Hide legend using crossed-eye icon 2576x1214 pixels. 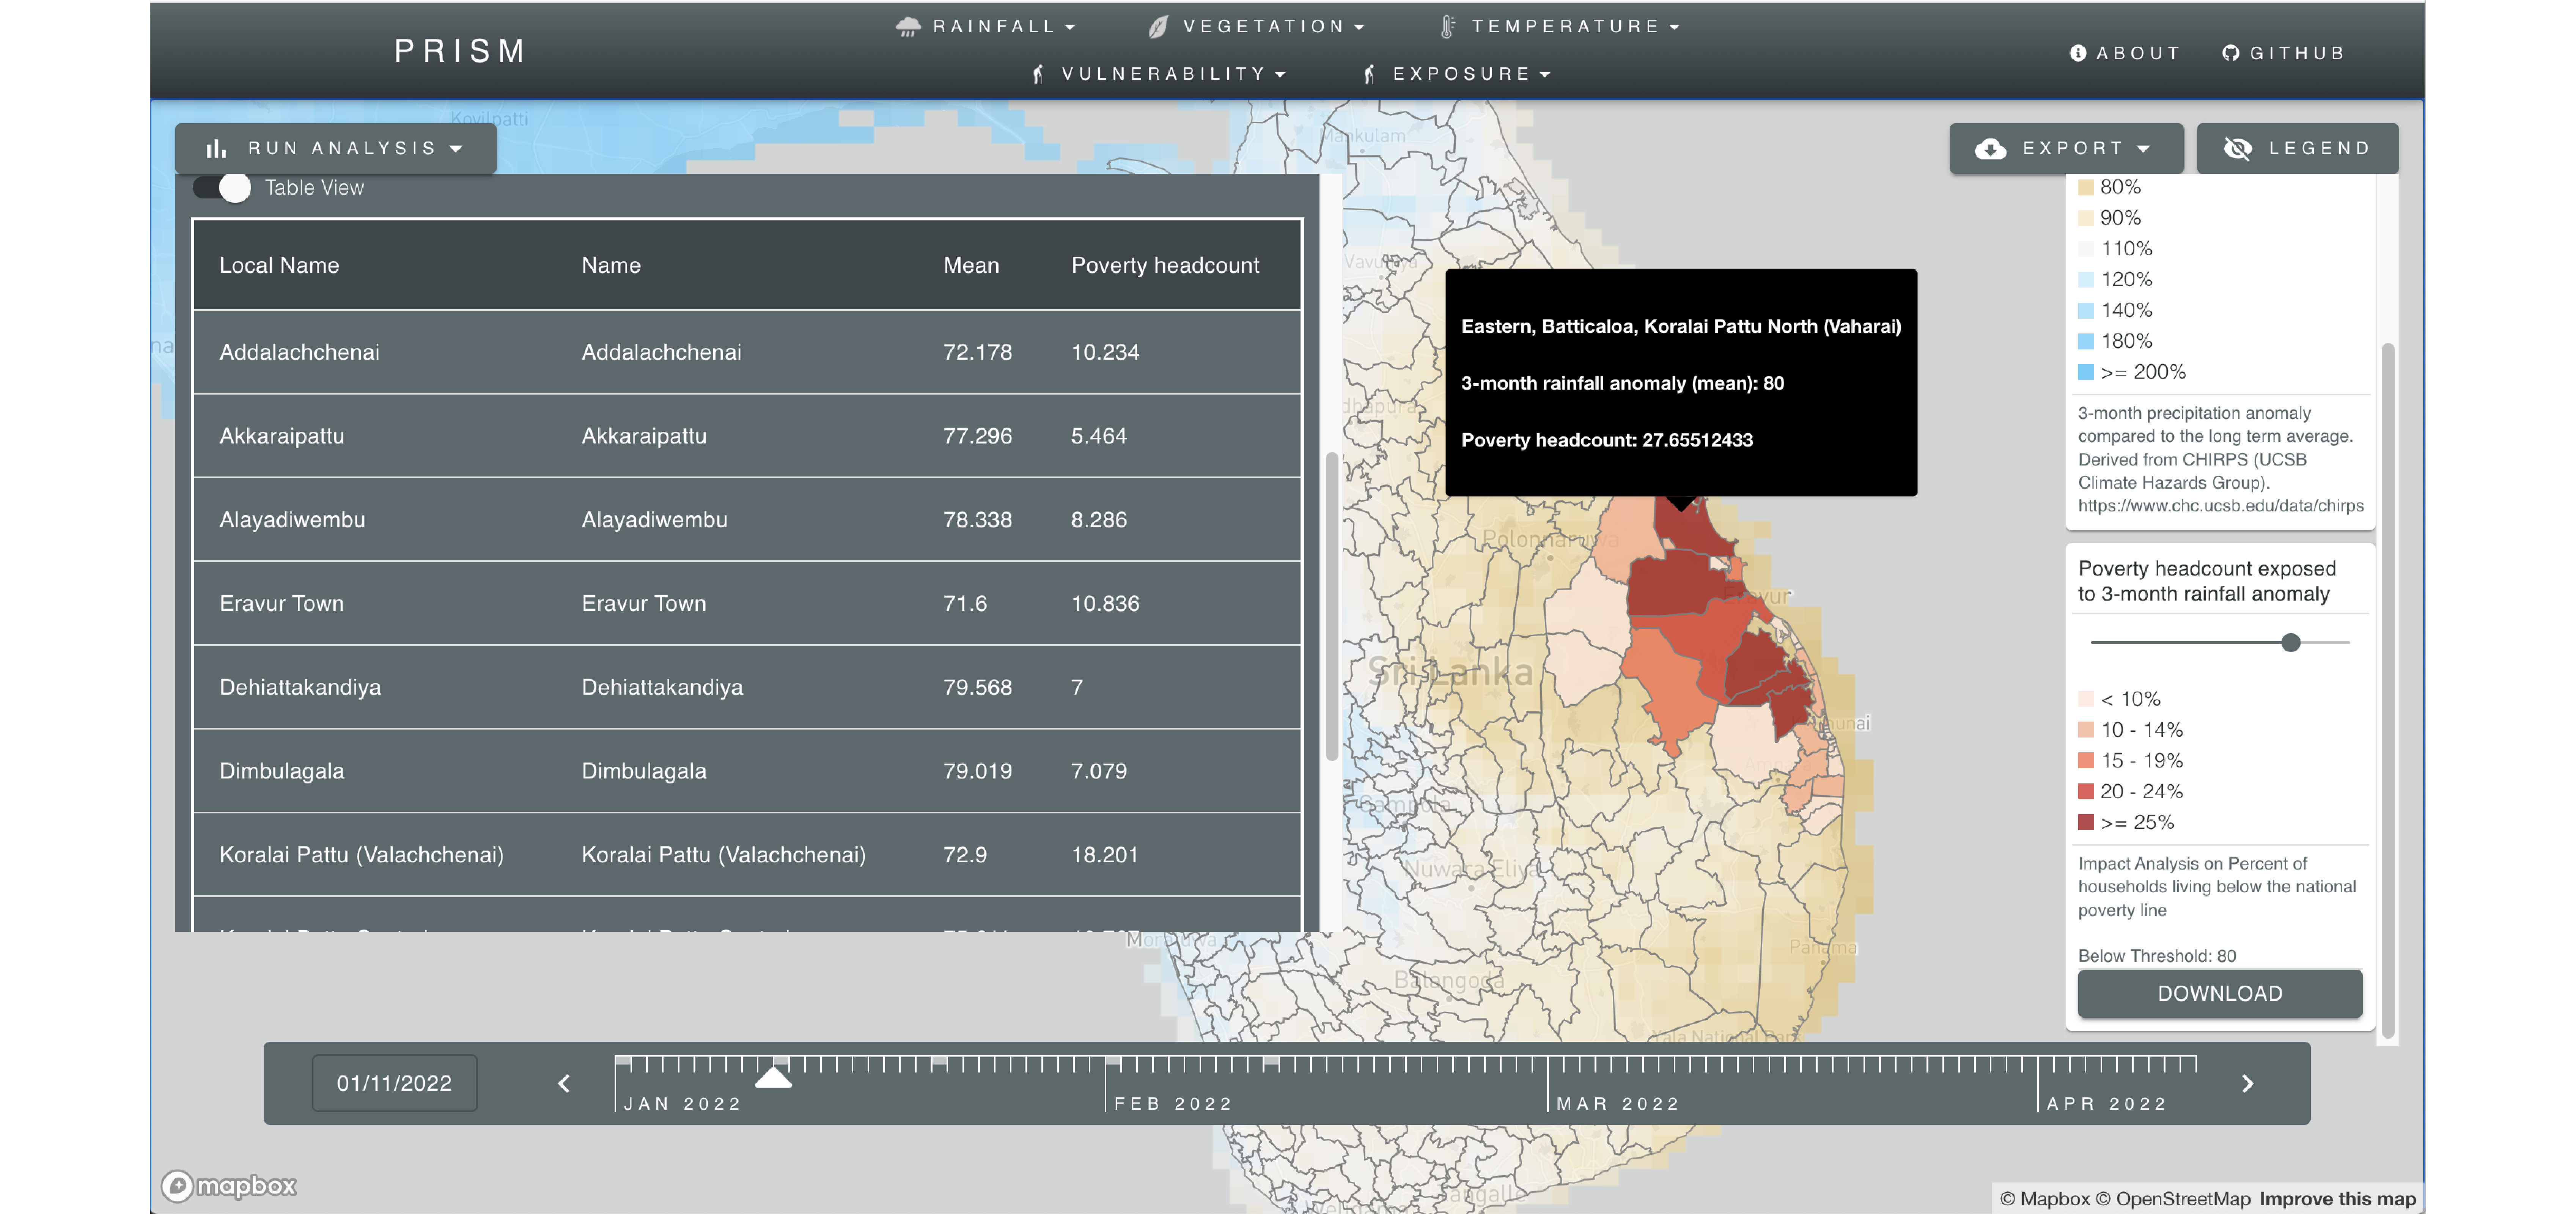click(2238, 149)
